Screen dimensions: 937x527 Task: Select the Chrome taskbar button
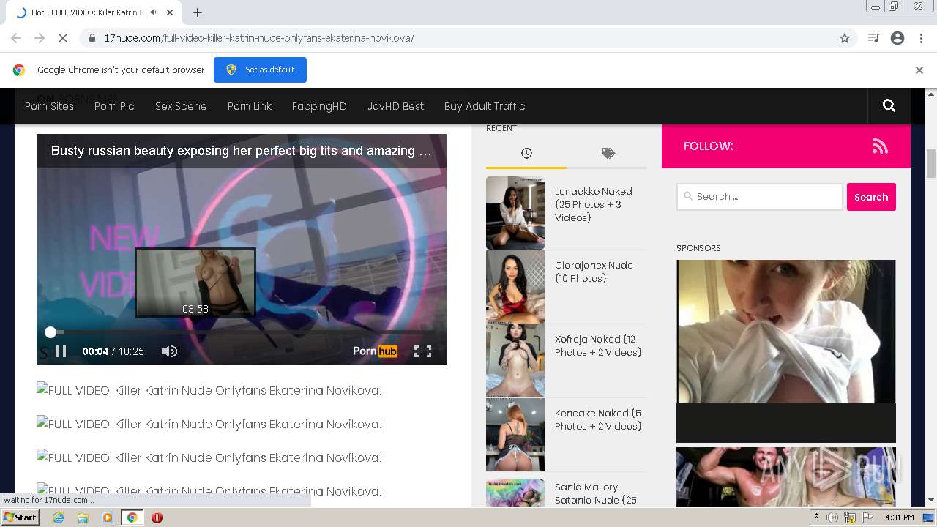click(x=132, y=517)
